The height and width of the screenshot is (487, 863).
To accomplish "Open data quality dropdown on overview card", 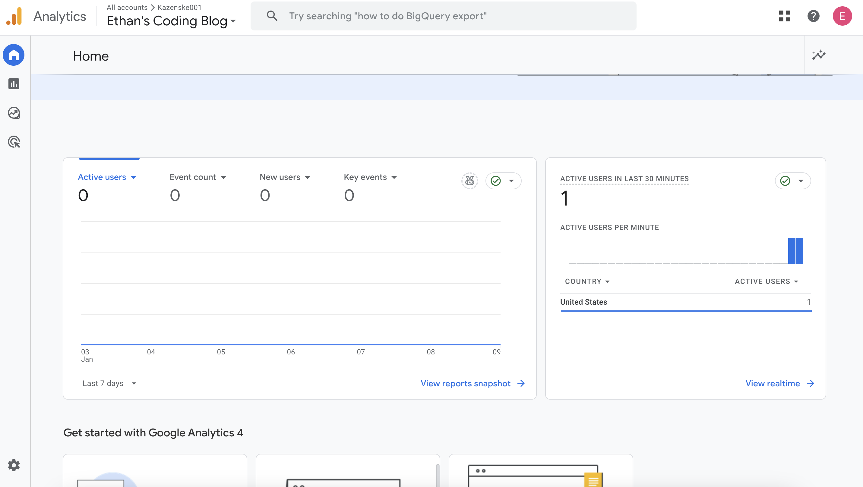I will coord(503,181).
